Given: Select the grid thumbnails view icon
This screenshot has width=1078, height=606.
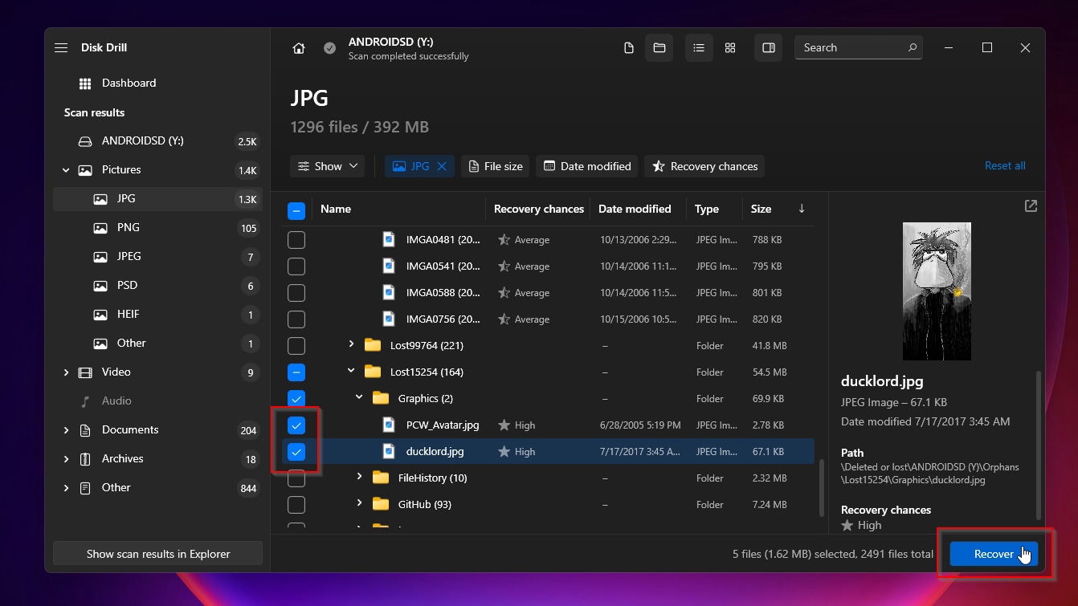Looking at the screenshot, I should click(x=730, y=48).
